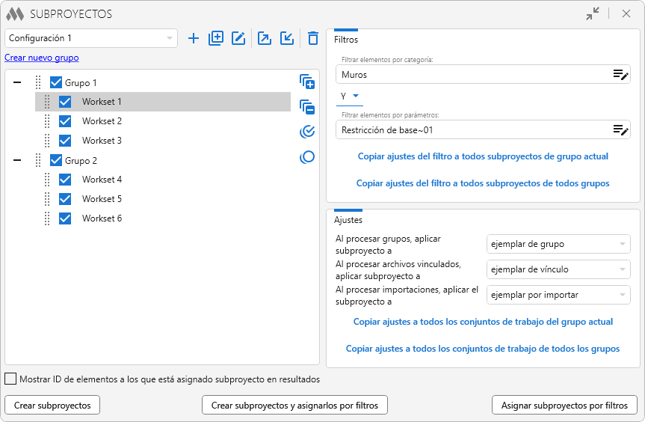Click the Restricción de base~01 parameter field

pyautogui.click(x=471, y=130)
